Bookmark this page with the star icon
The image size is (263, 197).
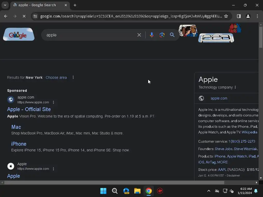click(226, 16)
